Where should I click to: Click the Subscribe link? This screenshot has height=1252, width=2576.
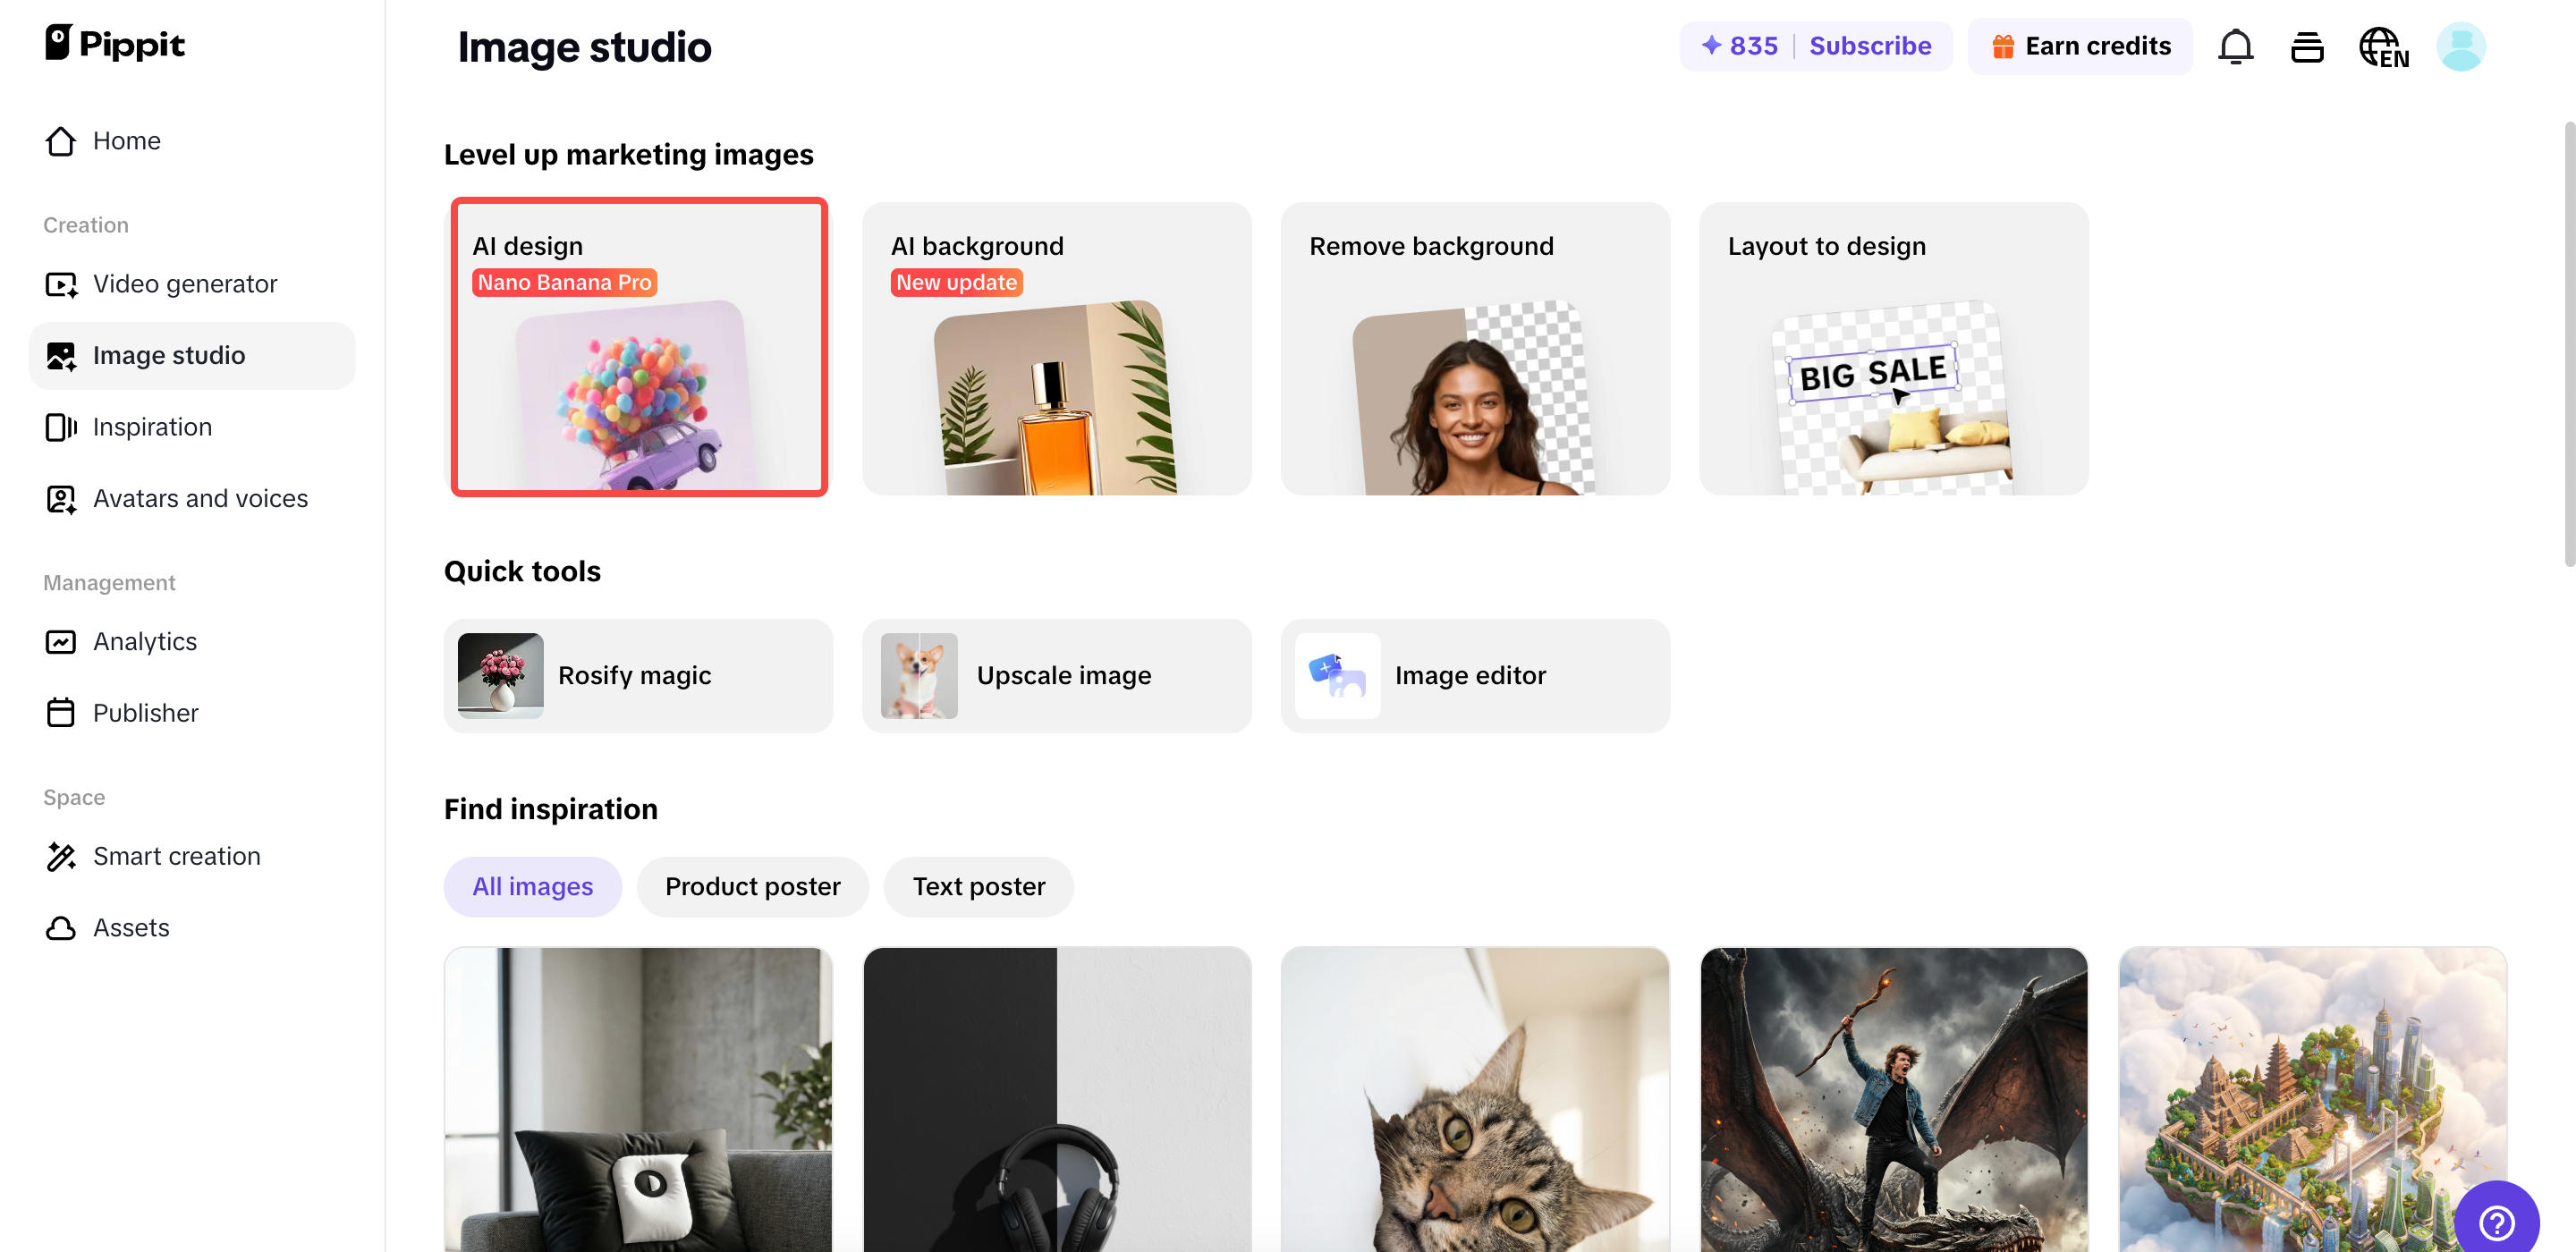[x=1871, y=46]
